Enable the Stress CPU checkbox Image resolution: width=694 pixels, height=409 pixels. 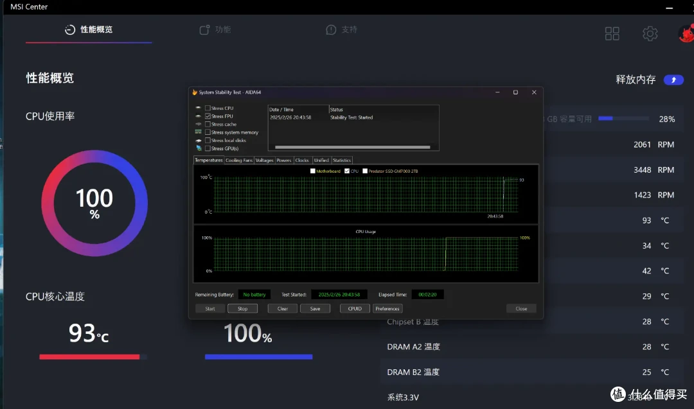[x=208, y=108]
